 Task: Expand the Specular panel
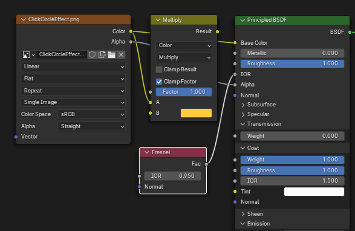coord(243,114)
